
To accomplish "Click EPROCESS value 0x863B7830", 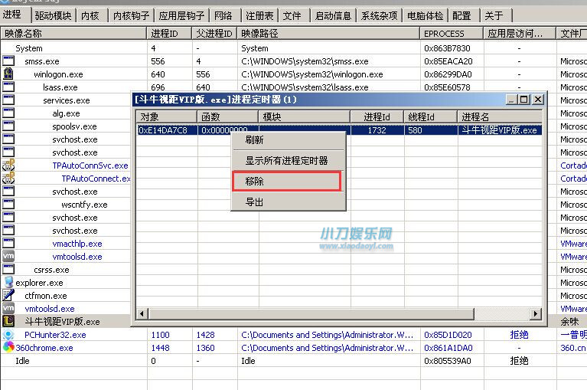I will point(447,48).
